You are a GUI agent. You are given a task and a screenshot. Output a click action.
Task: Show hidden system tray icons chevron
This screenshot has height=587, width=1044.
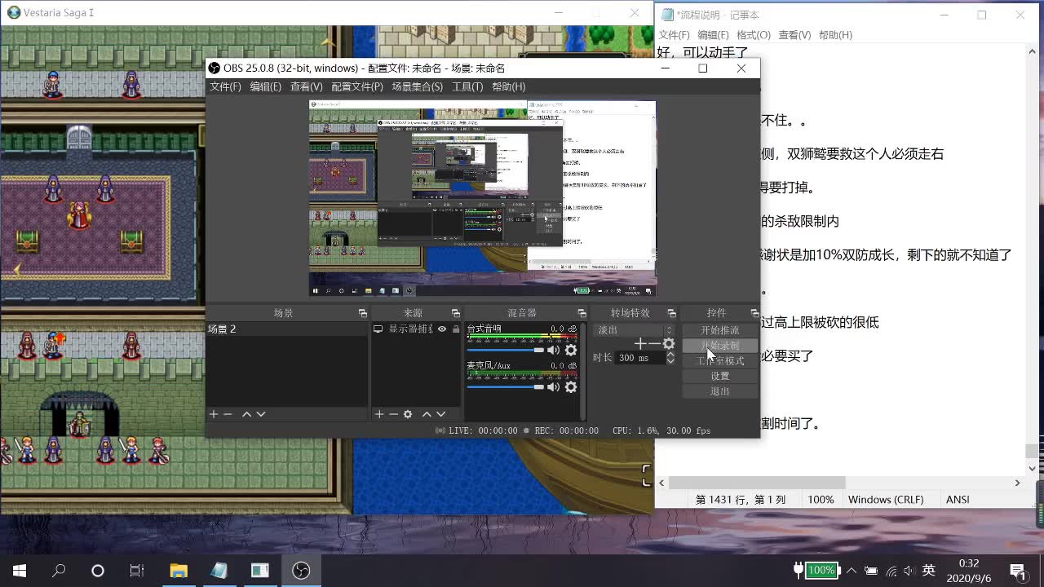[x=852, y=571]
